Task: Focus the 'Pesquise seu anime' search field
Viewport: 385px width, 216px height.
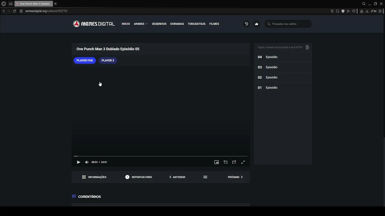Action: [288, 24]
